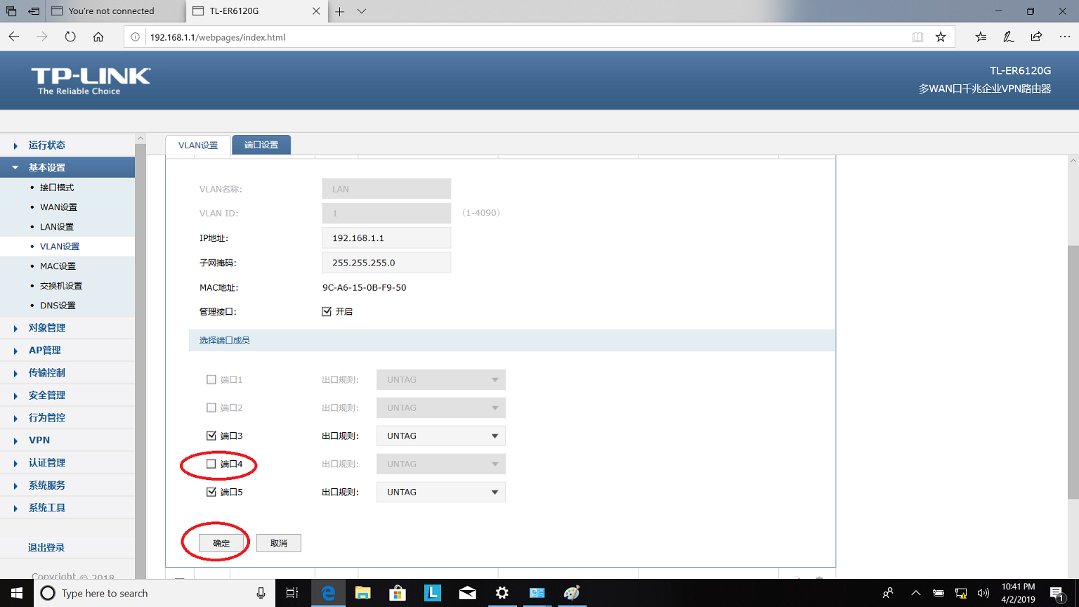
Task: Open the UNTAG dropdown for 端口5
Action: point(440,492)
